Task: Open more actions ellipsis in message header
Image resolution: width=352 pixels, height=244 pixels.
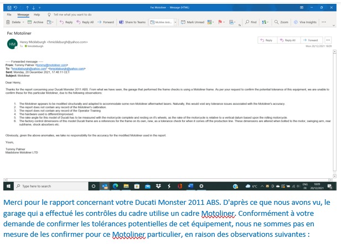Action: [x=328, y=40]
